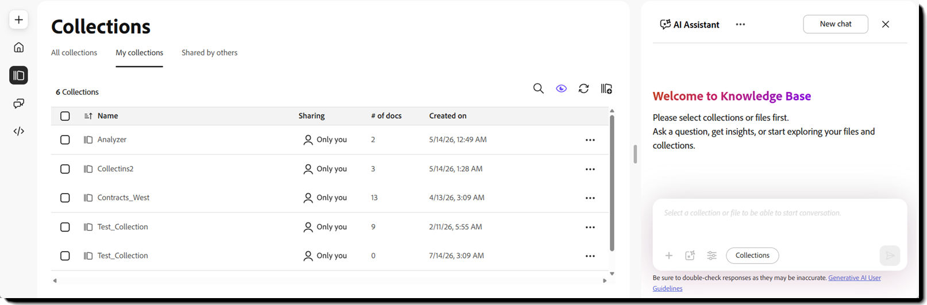The image size is (927, 305).
Task: Open chat settings sliders icon
Action: coord(711,256)
